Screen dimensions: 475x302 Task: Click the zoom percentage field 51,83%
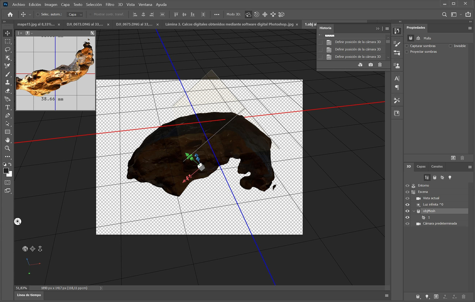(x=21, y=288)
